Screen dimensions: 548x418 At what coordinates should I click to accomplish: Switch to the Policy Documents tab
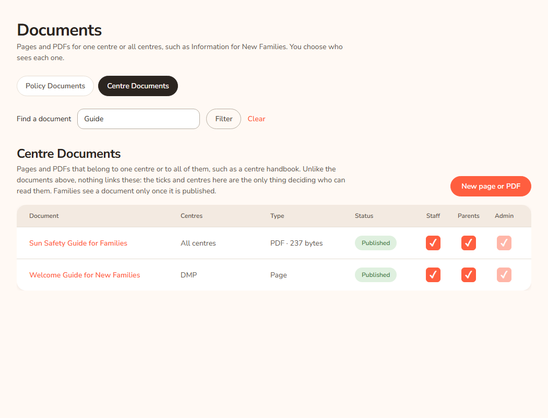55,86
